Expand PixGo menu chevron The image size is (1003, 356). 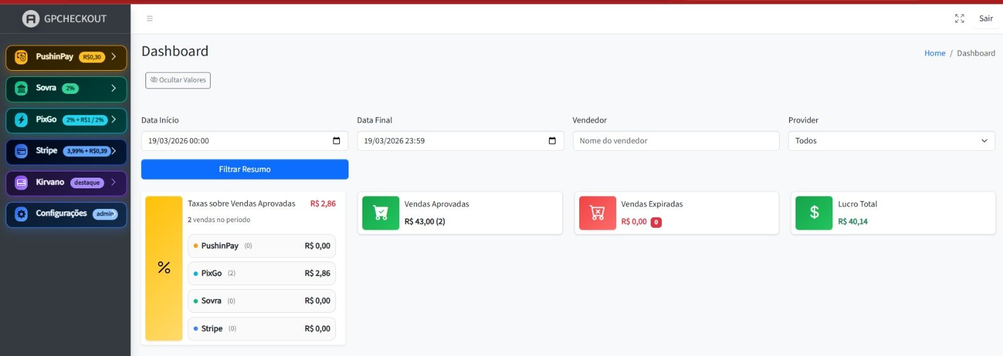coord(113,120)
